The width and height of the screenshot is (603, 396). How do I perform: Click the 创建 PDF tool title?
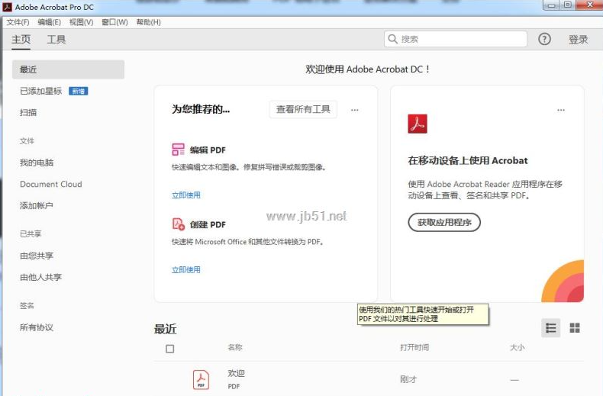click(208, 224)
